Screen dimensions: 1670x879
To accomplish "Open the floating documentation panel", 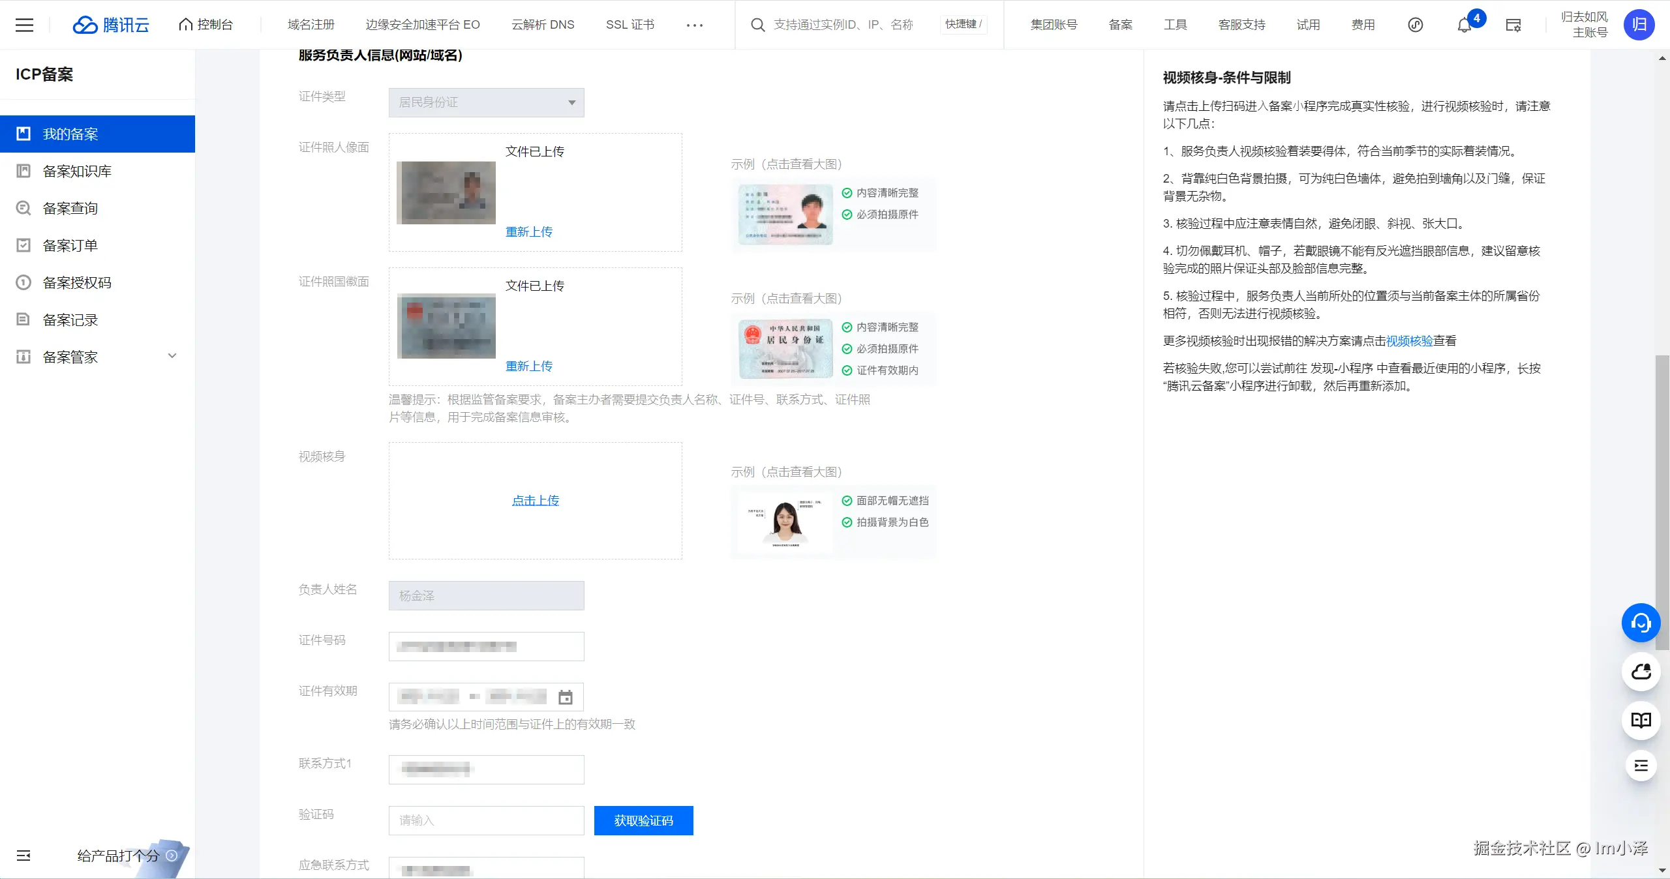I will pos(1640,721).
